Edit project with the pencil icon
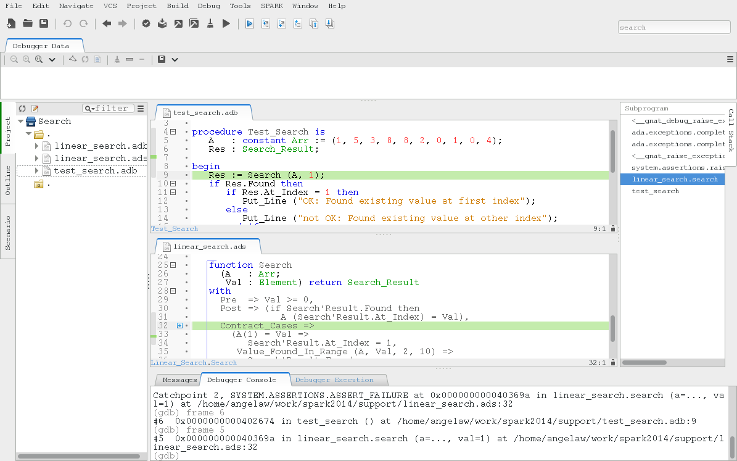Image resolution: width=737 pixels, height=461 pixels. (35, 108)
